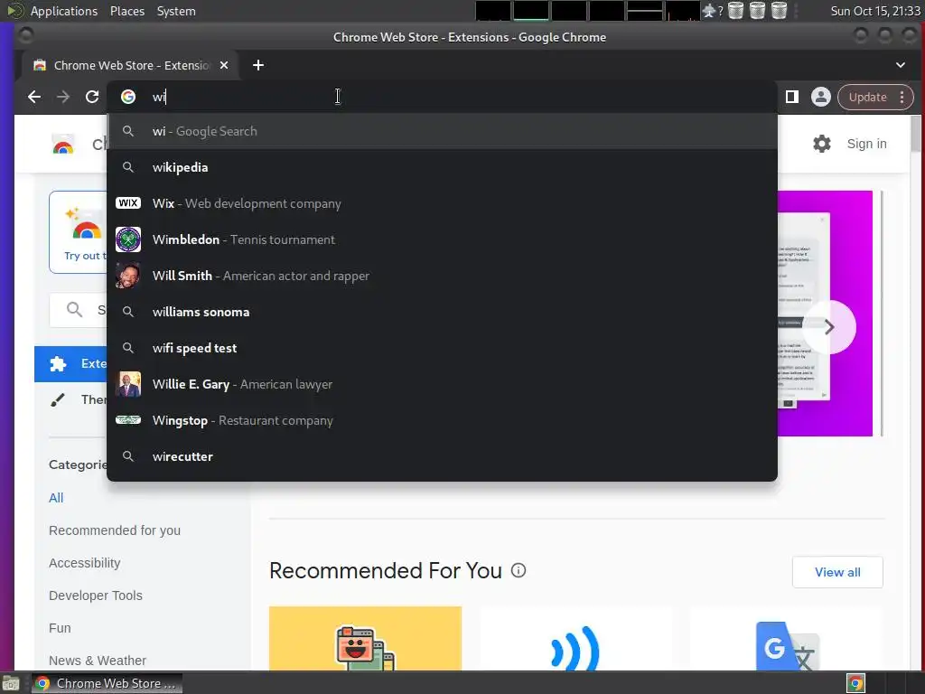The image size is (925, 694).
Task: Choose the 'wifi speed test' suggestion
Action: click(442, 348)
